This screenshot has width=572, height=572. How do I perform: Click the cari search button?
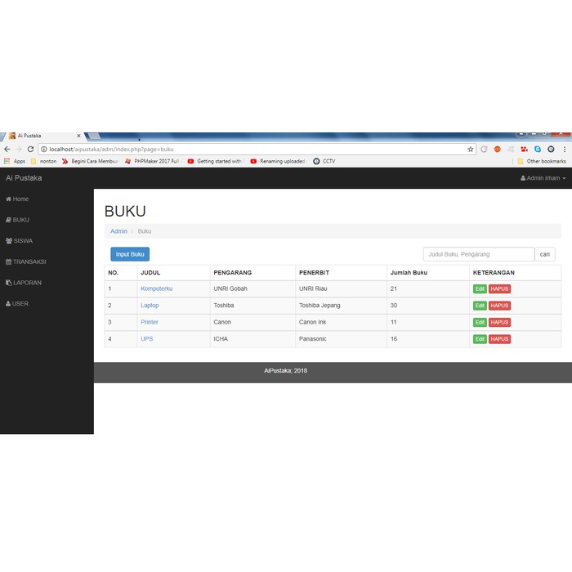[x=545, y=254]
